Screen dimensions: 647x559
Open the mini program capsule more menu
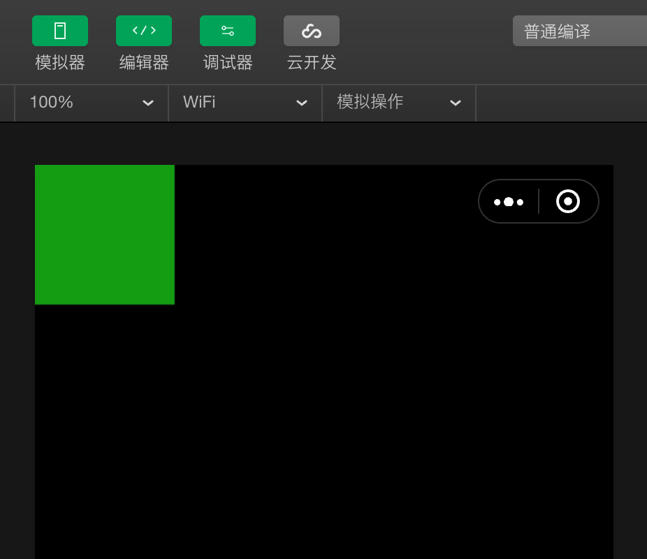[x=509, y=201]
